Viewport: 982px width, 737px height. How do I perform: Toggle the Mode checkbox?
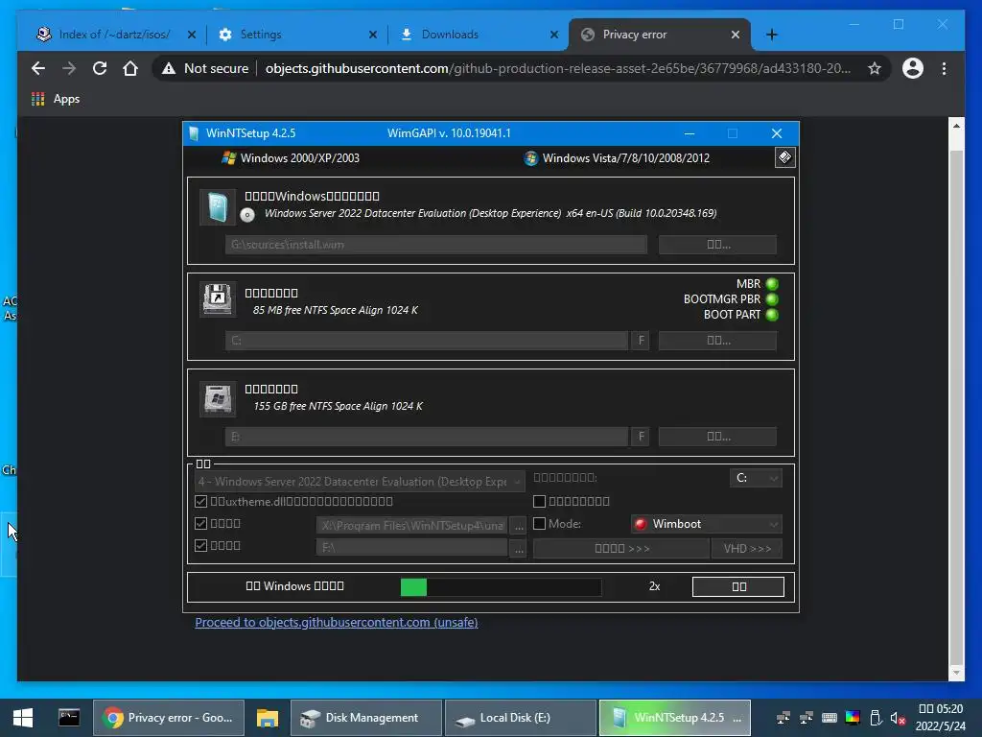539,523
